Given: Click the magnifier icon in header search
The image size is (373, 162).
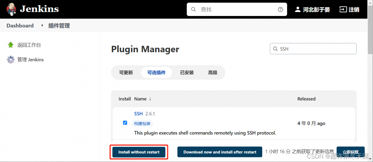Looking at the screenshot, I should pos(193,9).
